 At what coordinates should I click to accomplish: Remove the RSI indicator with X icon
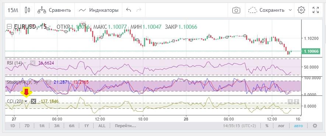pos(33,63)
